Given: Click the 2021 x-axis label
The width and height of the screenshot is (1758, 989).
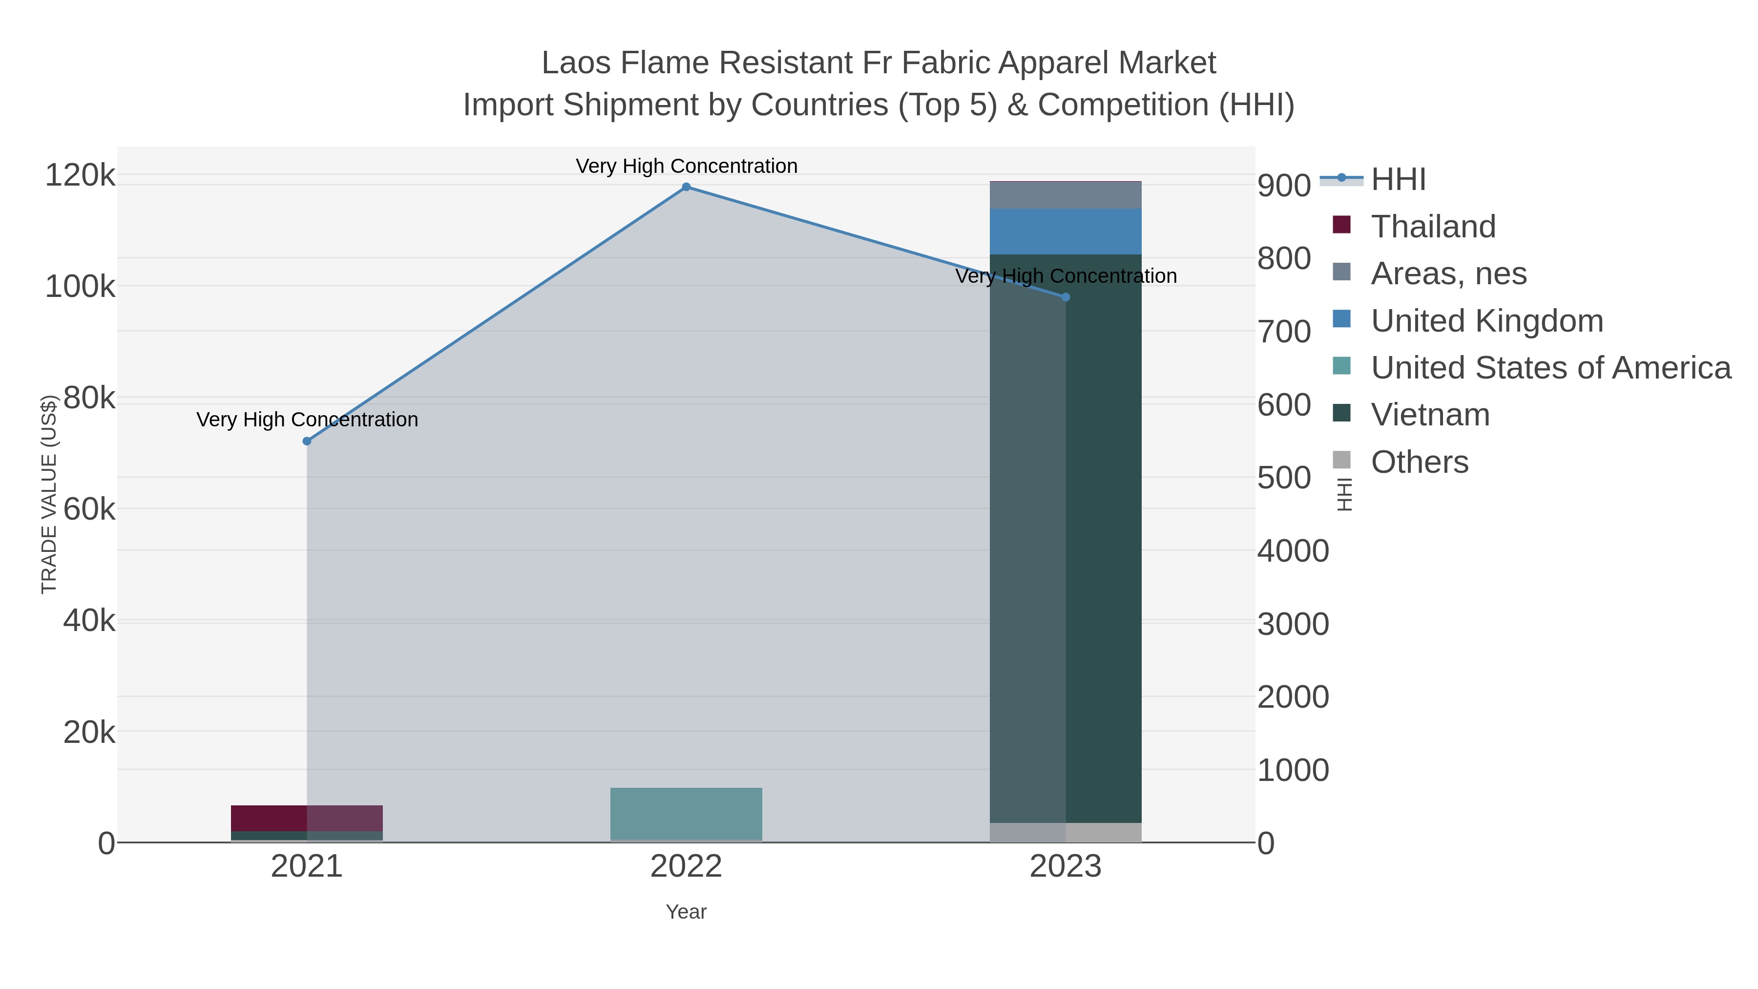Looking at the screenshot, I should pyautogui.click(x=307, y=867).
